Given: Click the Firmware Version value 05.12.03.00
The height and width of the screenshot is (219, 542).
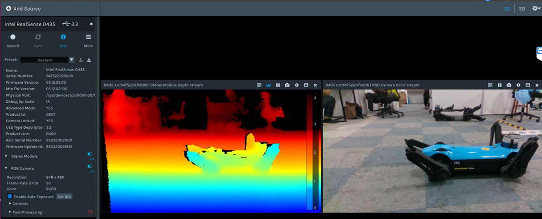Looking at the screenshot, I should [56, 82].
